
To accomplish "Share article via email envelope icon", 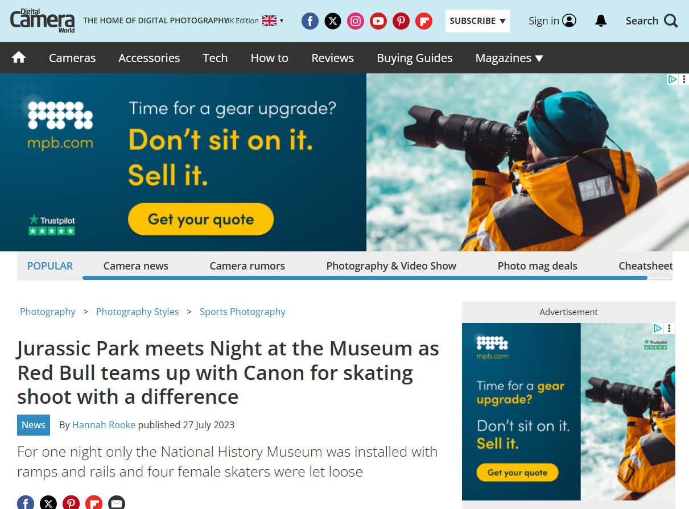I will 116,503.
